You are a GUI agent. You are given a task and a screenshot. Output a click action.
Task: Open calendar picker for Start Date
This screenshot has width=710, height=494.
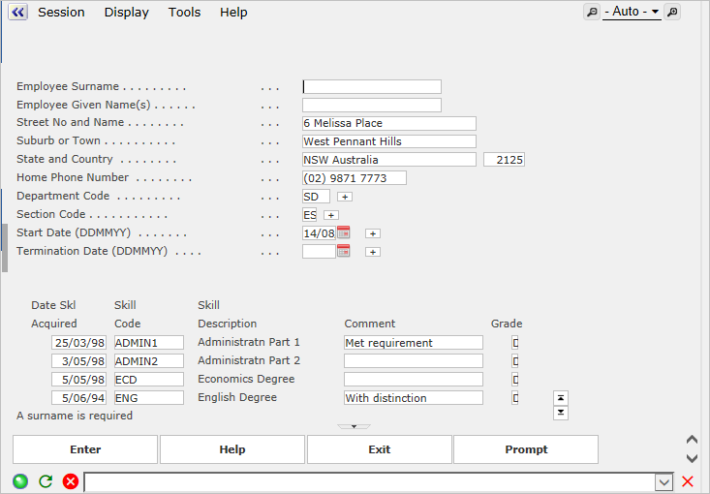coord(343,233)
